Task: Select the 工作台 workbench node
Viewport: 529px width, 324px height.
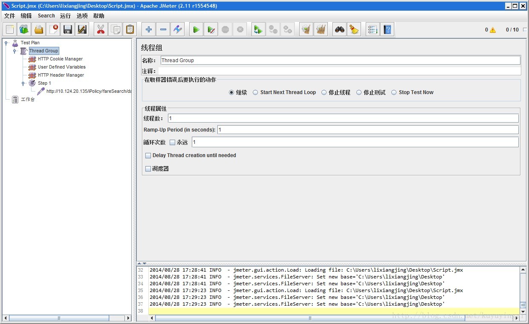Action: click(x=28, y=100)
